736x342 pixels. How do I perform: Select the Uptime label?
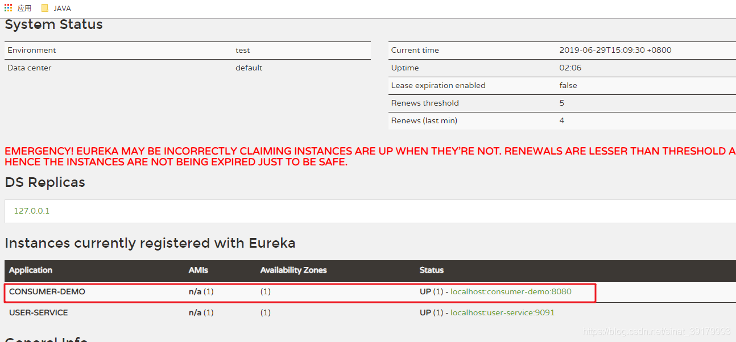(x=405, y=68)
